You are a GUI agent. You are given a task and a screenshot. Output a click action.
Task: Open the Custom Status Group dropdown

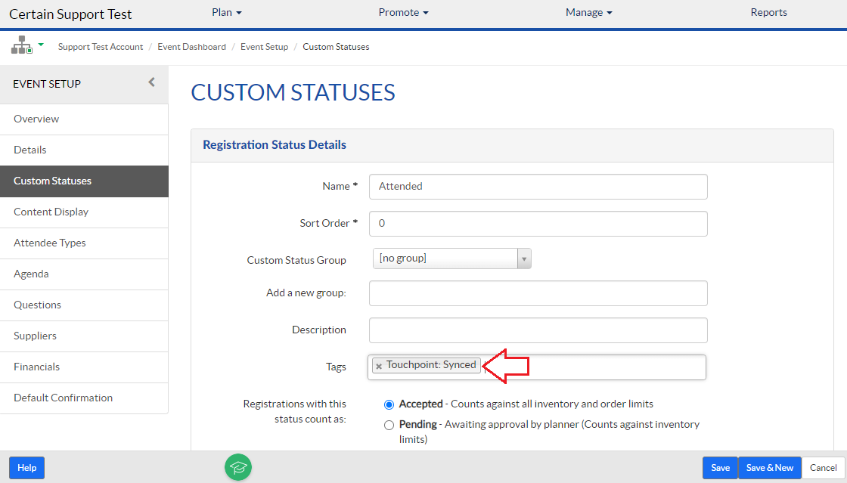click(x=452, y=259)
